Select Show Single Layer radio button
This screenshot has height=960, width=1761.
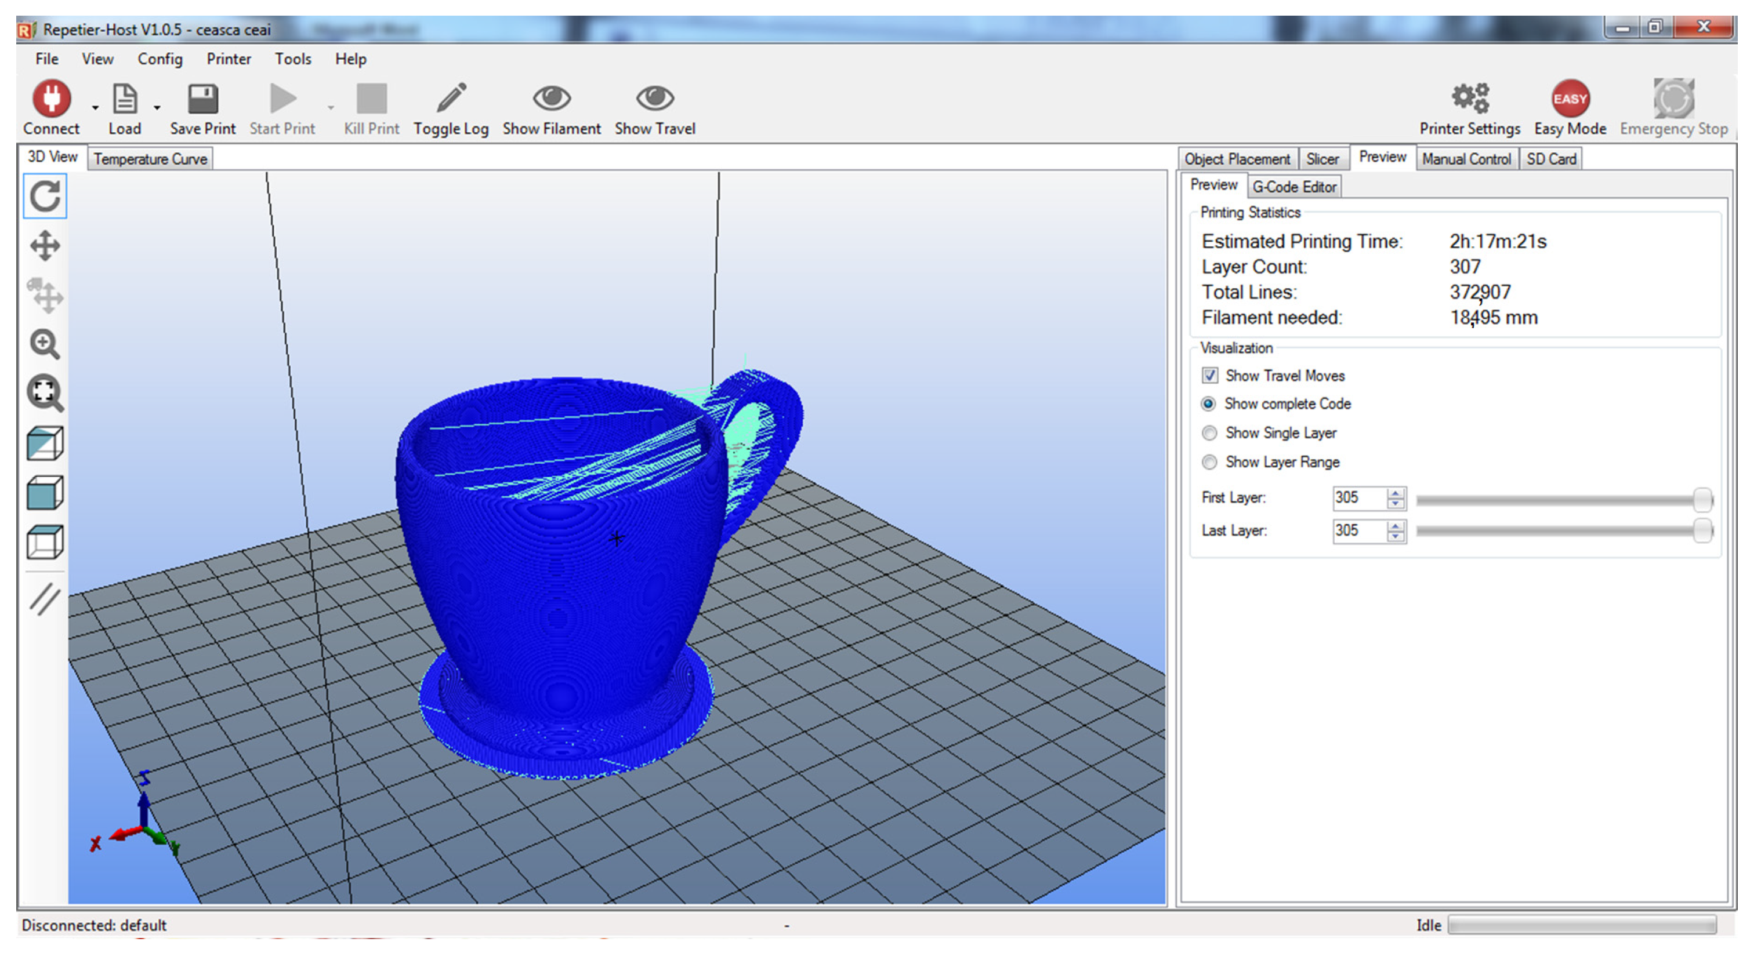coord(1209,432)
